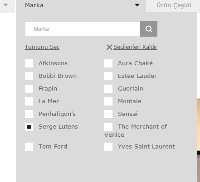Enable the Aura Chaké checkbox
The width and height of the screenshot is (200, 182).
pyautogui.click(x=108, y=63)
